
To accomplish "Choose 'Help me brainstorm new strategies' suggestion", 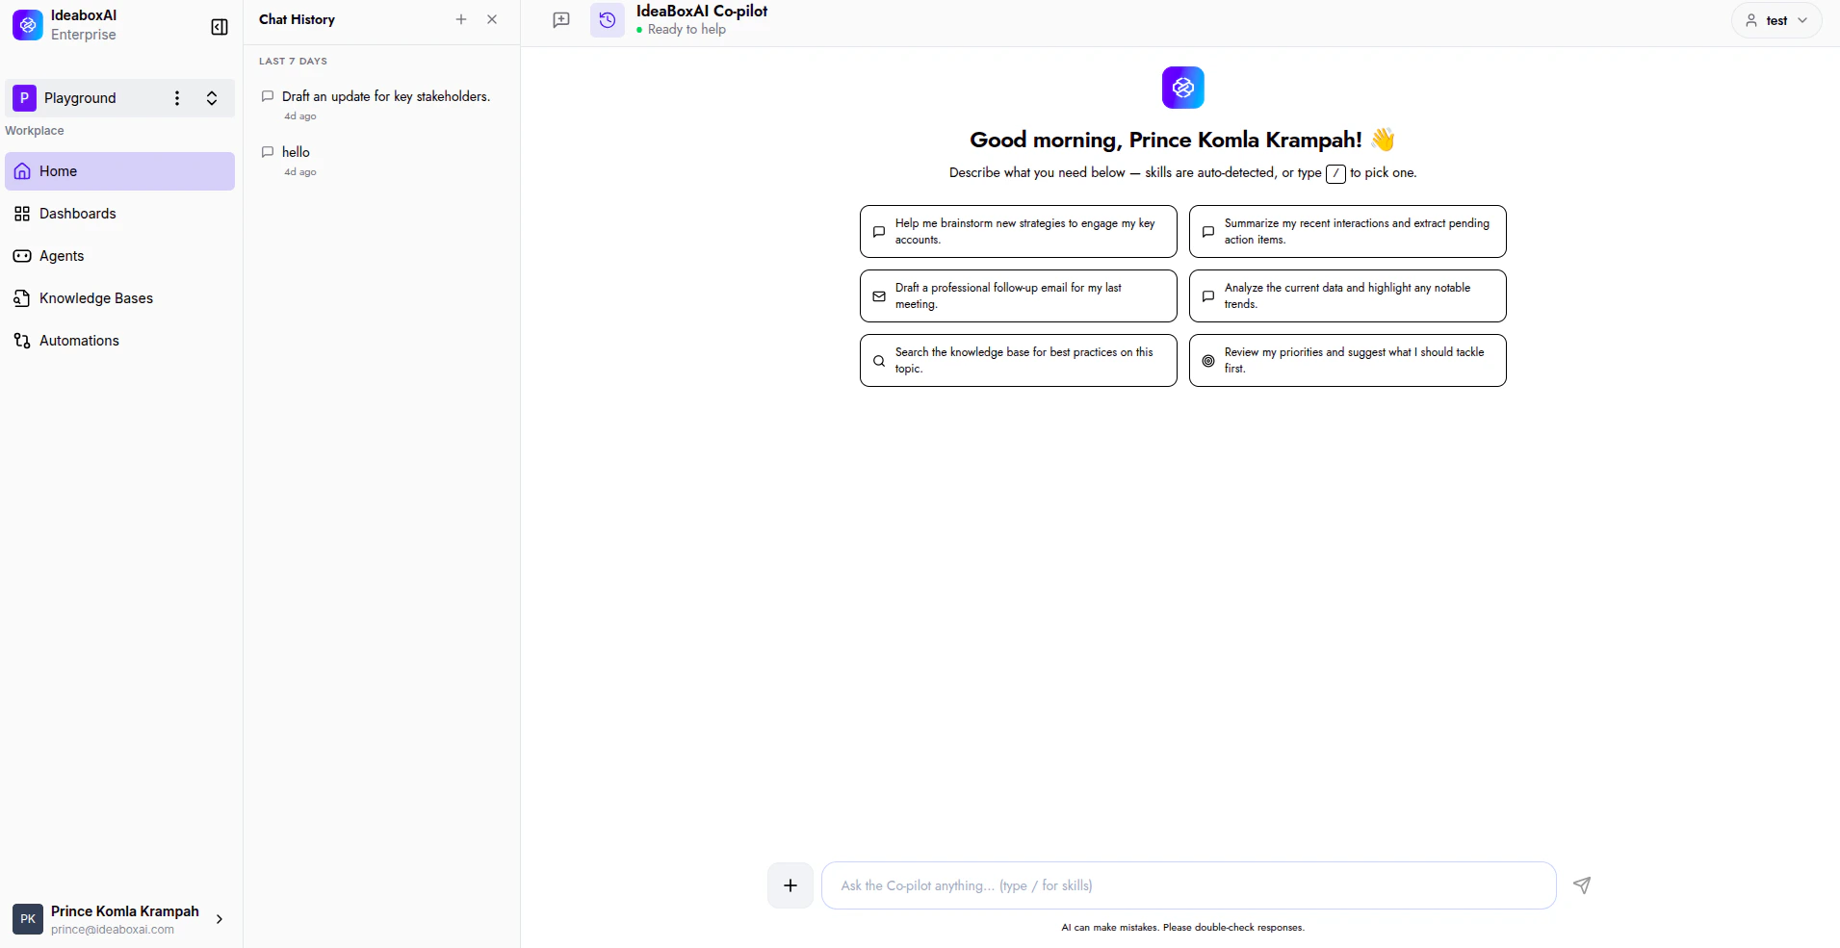I will click(x=1019, y=231).
